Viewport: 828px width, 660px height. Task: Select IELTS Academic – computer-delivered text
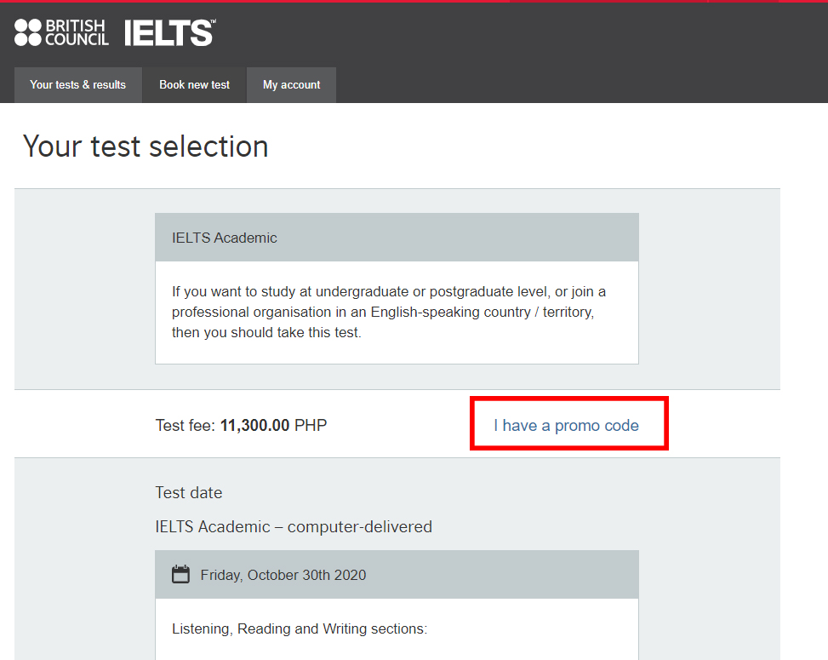tap(294, 527)
